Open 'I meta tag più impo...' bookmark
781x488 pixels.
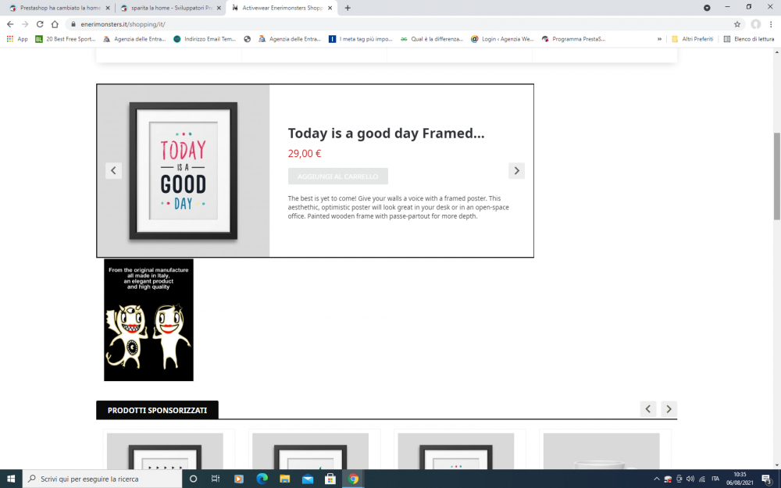pyautogui.click(x=361, y=39)
